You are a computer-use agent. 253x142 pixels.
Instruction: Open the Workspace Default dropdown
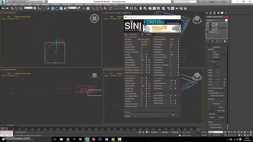tap(37, 2)
